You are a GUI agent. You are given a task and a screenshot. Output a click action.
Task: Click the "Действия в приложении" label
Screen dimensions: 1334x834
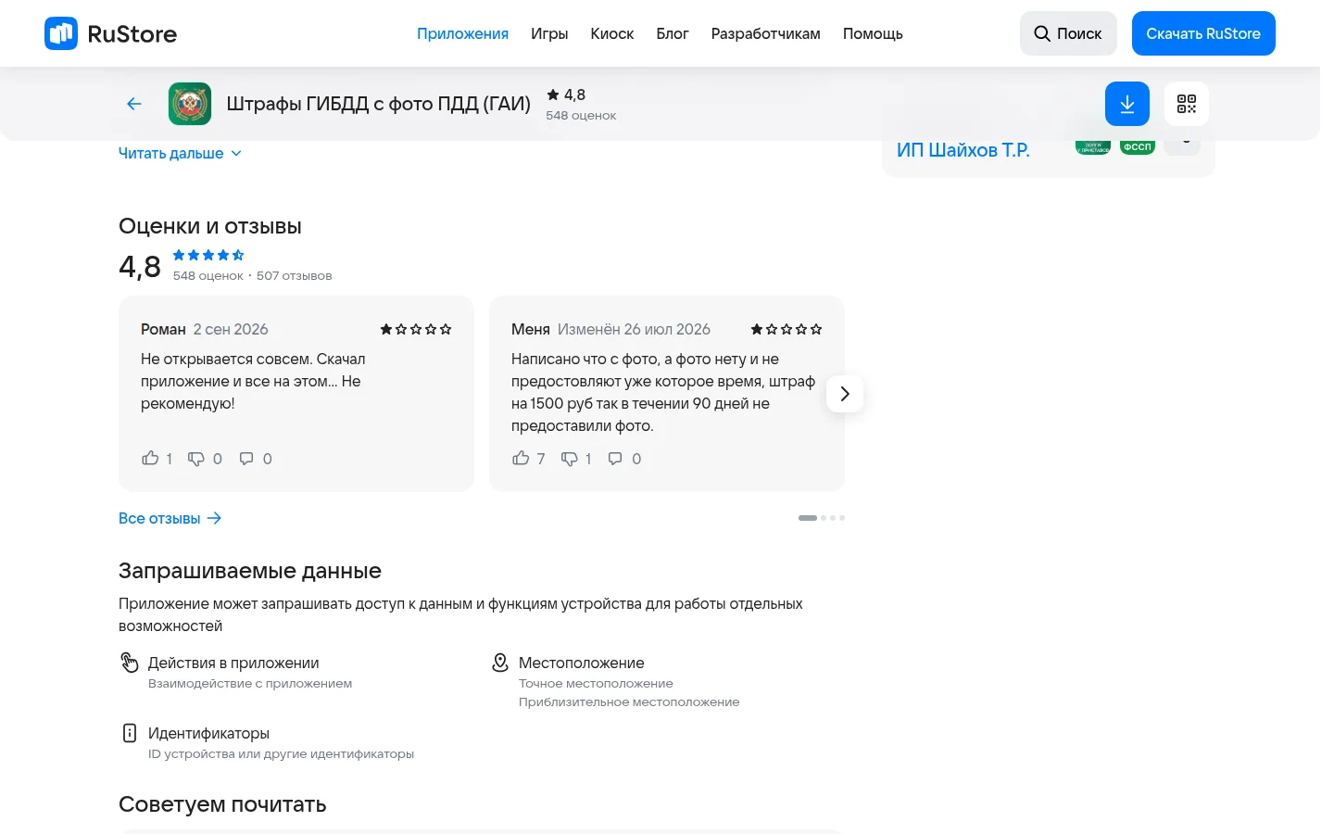[x=233, y=663]
